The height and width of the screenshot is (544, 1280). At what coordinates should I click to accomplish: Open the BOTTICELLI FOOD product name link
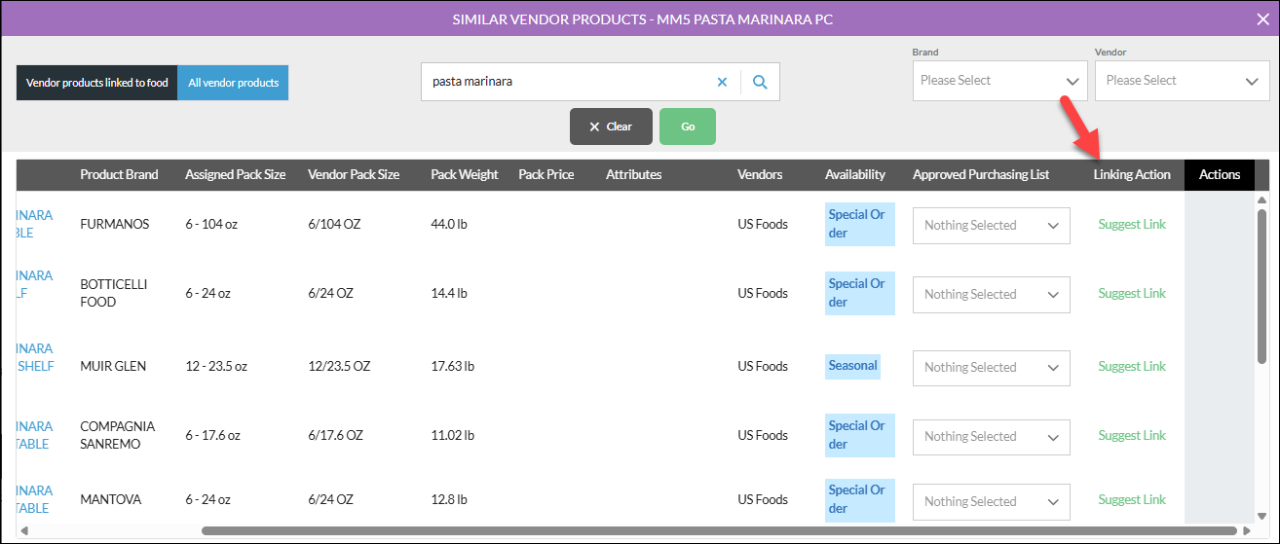coord(35,284)
